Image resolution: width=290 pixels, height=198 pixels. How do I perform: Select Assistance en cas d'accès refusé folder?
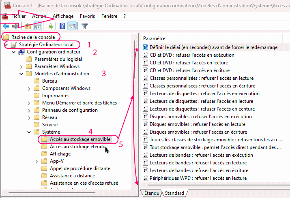click(x=84, y=183)
